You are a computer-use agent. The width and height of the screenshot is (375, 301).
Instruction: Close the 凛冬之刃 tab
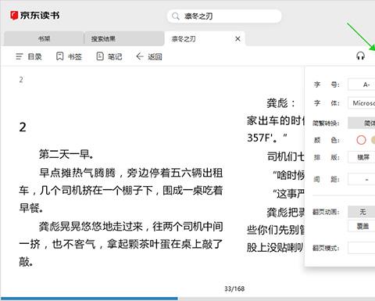(237, 39)
